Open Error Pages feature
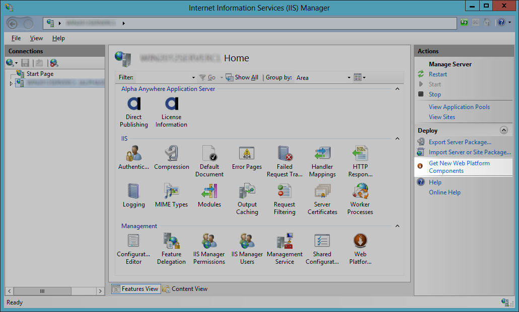Viewport: 519px width, 312px height. [247, 158]
